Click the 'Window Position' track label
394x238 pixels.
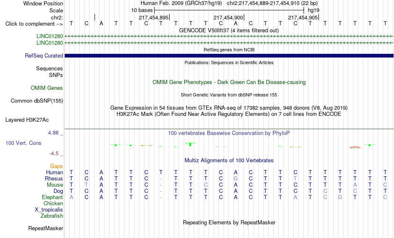[43, 3]
